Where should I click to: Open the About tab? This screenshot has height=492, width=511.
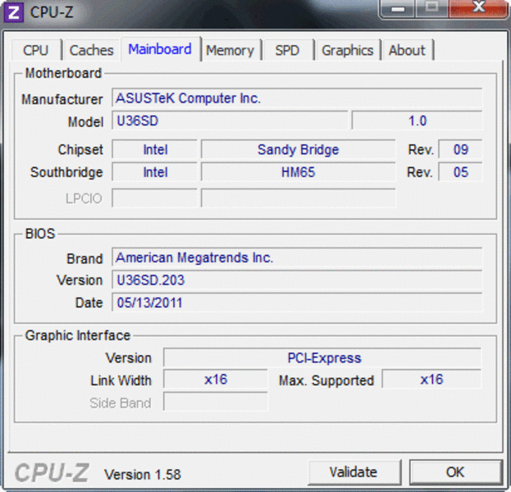point(407,50)
